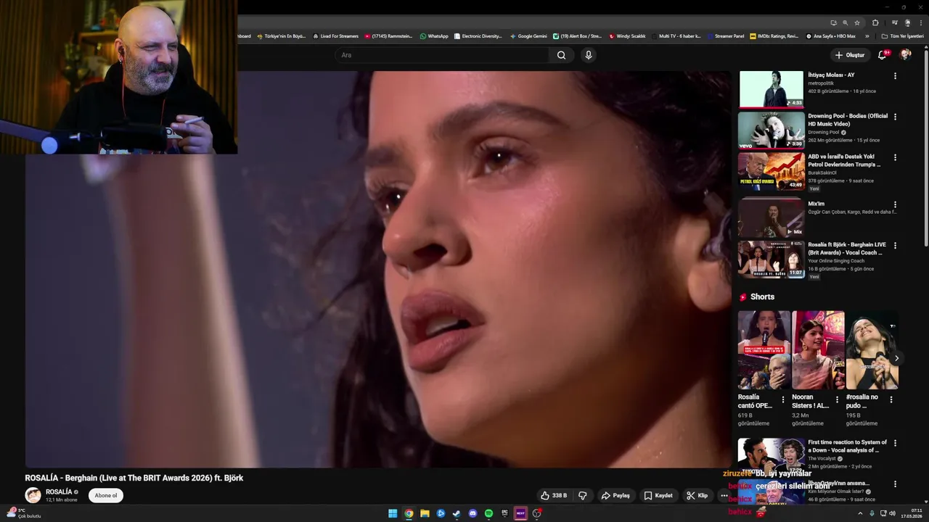929x522 pixels.
Task: Click the YouTube search magnifier button
Action: point(561,55)
